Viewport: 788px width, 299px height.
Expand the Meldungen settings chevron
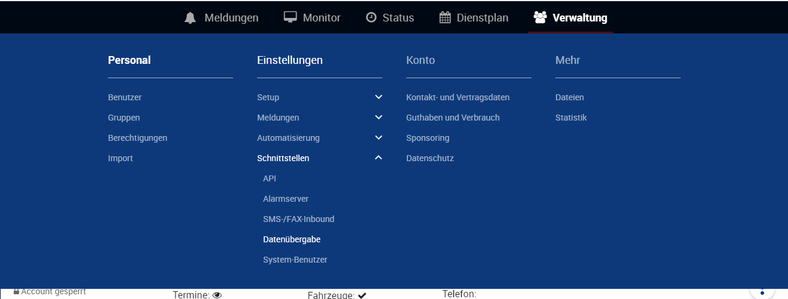[x=378, y=118]
